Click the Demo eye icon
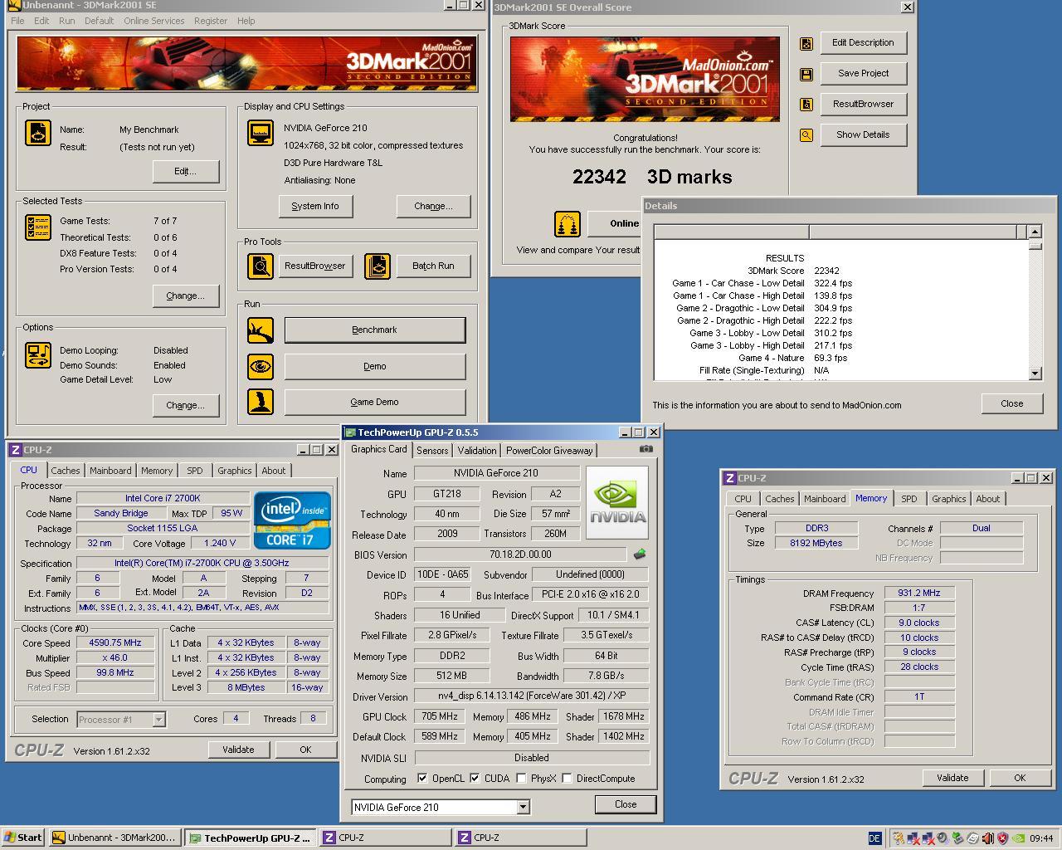Screen dimensions: 1062x850 pyautogui.click(x=261, y=366)
